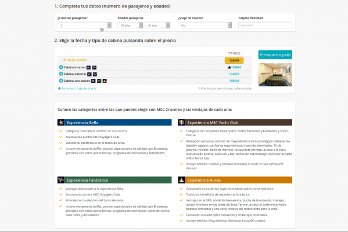Click the Experiencia Aurea header icon
The width and height of the screenshot is (348, 232).
181,180
